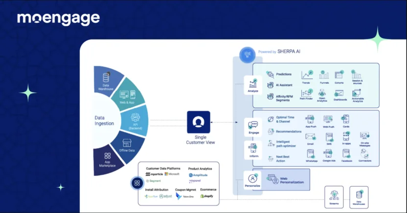Click the Predictions icon
The height and width of the screenshot is (213, 407).
click(x=271, y=75)
